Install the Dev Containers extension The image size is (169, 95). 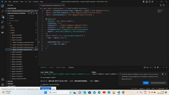click(x=146, y=83)
